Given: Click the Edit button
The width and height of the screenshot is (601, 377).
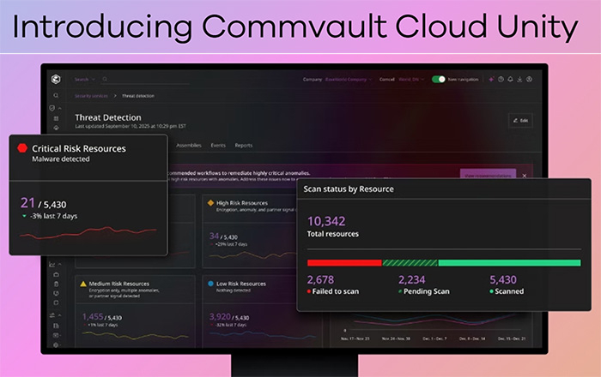Looking at the screenshot, I should tap(520, 121).
